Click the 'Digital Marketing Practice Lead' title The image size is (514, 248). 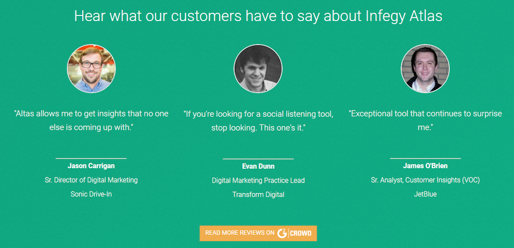[x=258, y=180]
